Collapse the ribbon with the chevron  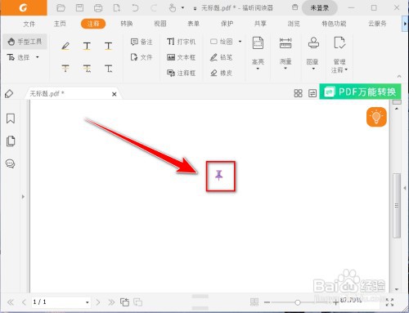pos(399,76)
